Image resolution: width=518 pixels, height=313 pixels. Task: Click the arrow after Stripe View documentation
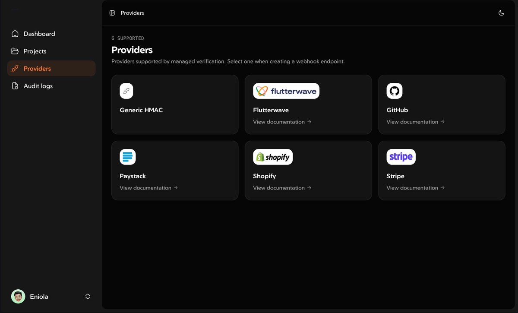[442, 188]
